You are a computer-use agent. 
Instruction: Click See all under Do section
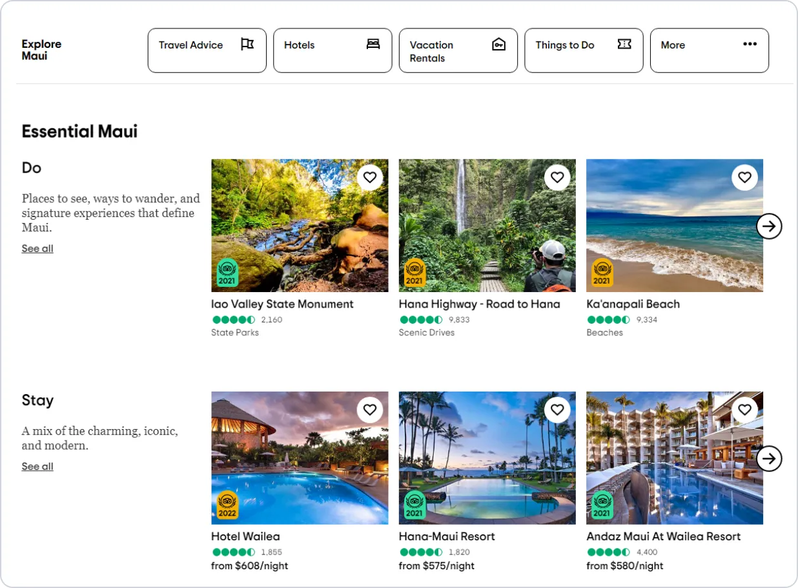click(x=37, y=249)
